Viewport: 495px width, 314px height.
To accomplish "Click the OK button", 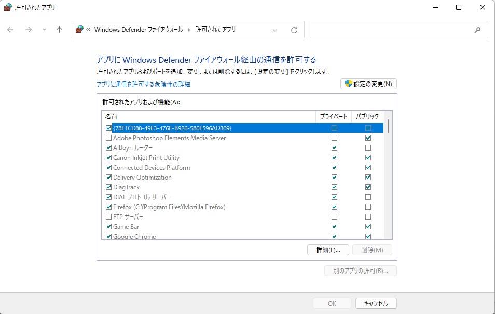I will [332, 303].
